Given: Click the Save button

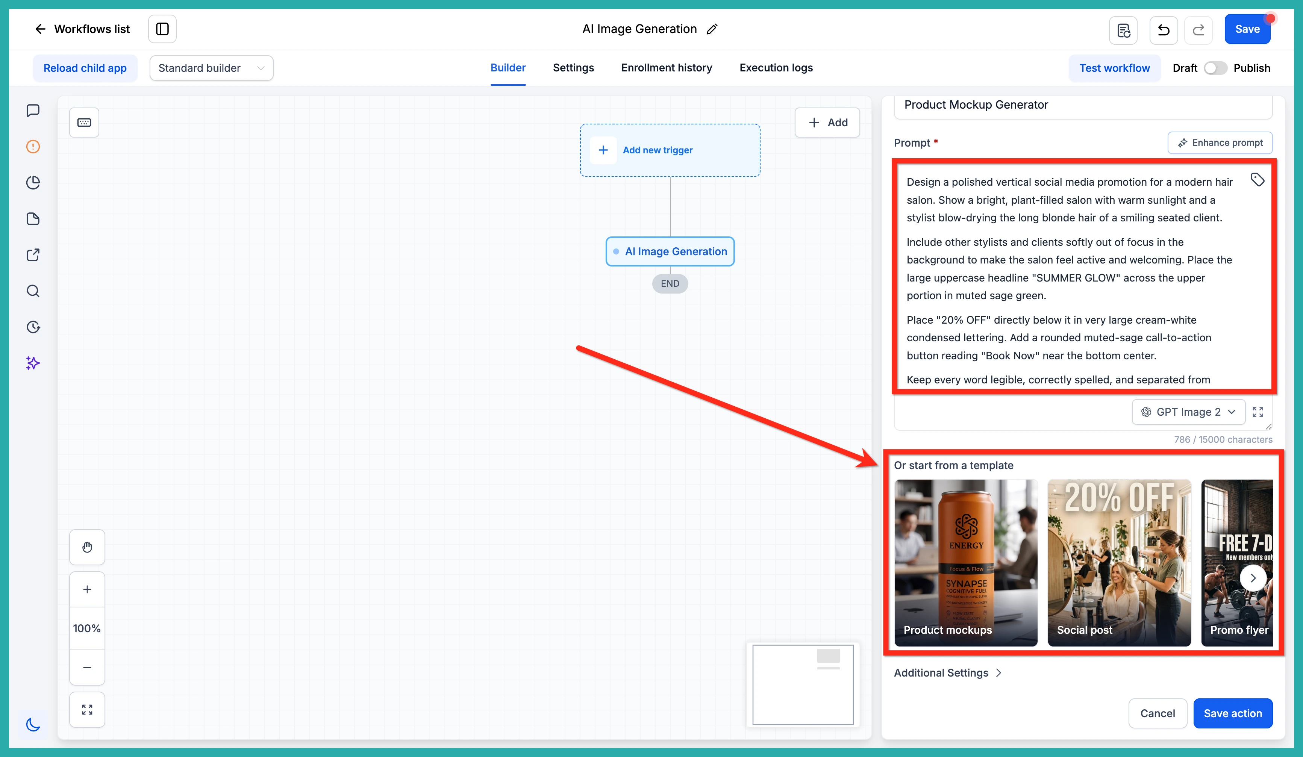Looking at the screenshot, I should click(1247, 29).
